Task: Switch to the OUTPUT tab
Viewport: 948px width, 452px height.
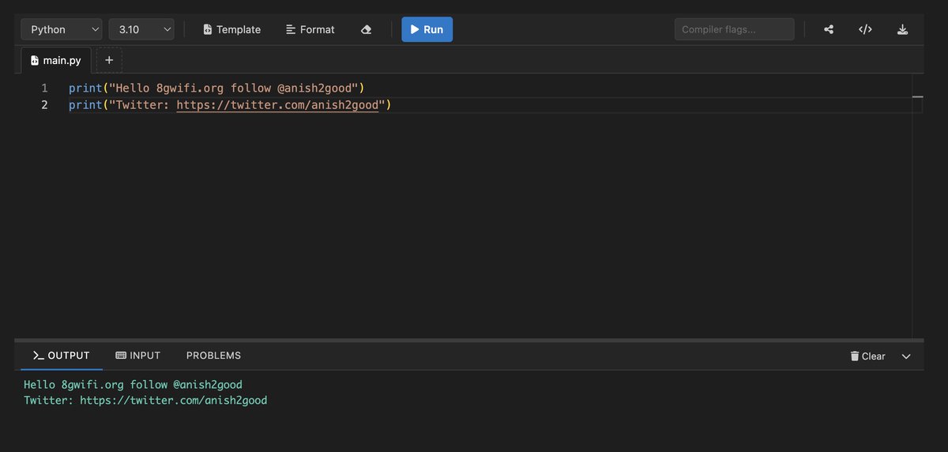Action: pos(62,356)
